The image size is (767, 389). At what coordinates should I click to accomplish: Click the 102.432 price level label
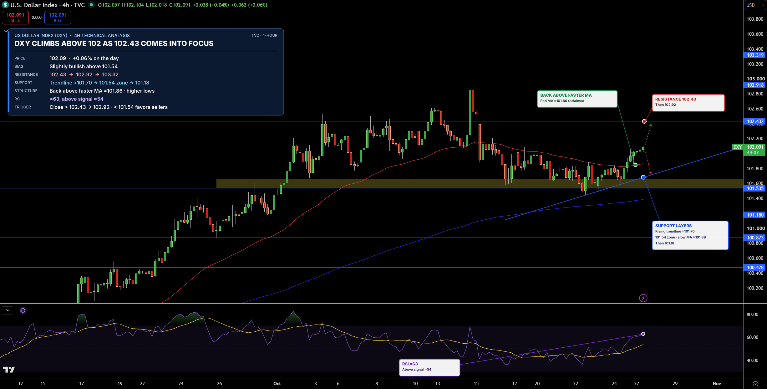755,121
